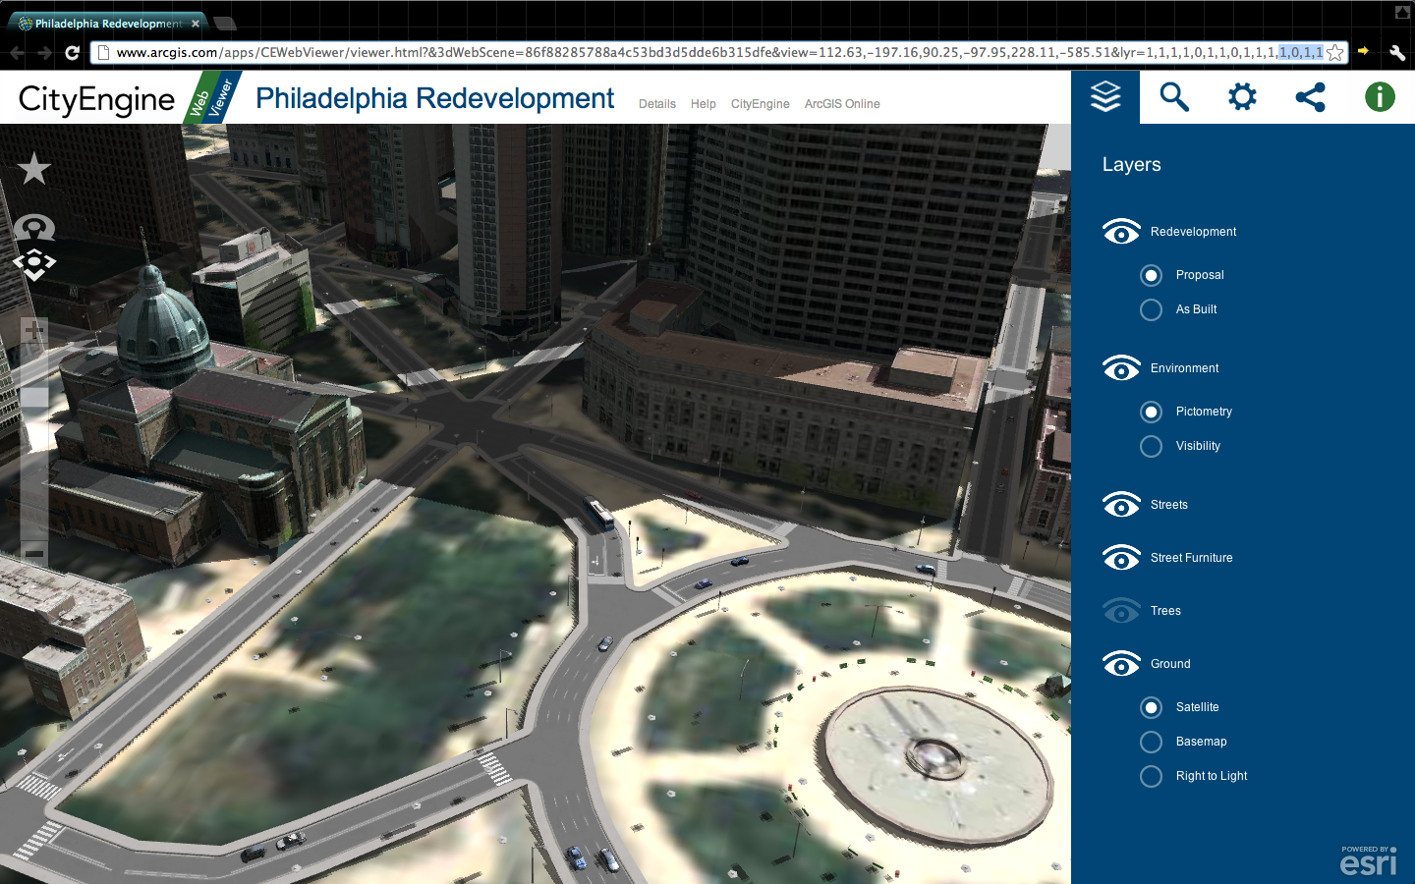Click the browser back arrow
The image size is (1415, 884).
coord(17,52)
